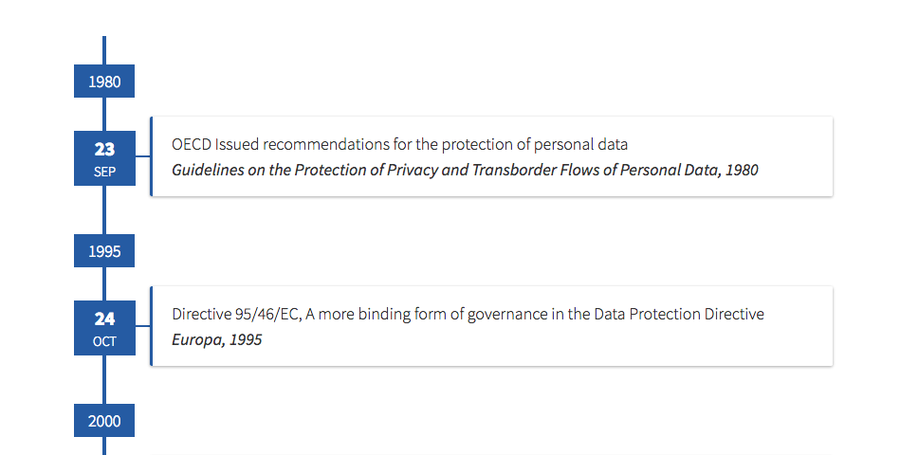Click the timeline line between 1980 and 23 SEP
The width and height of the screenshot is (900, 455).
point(104,114)
